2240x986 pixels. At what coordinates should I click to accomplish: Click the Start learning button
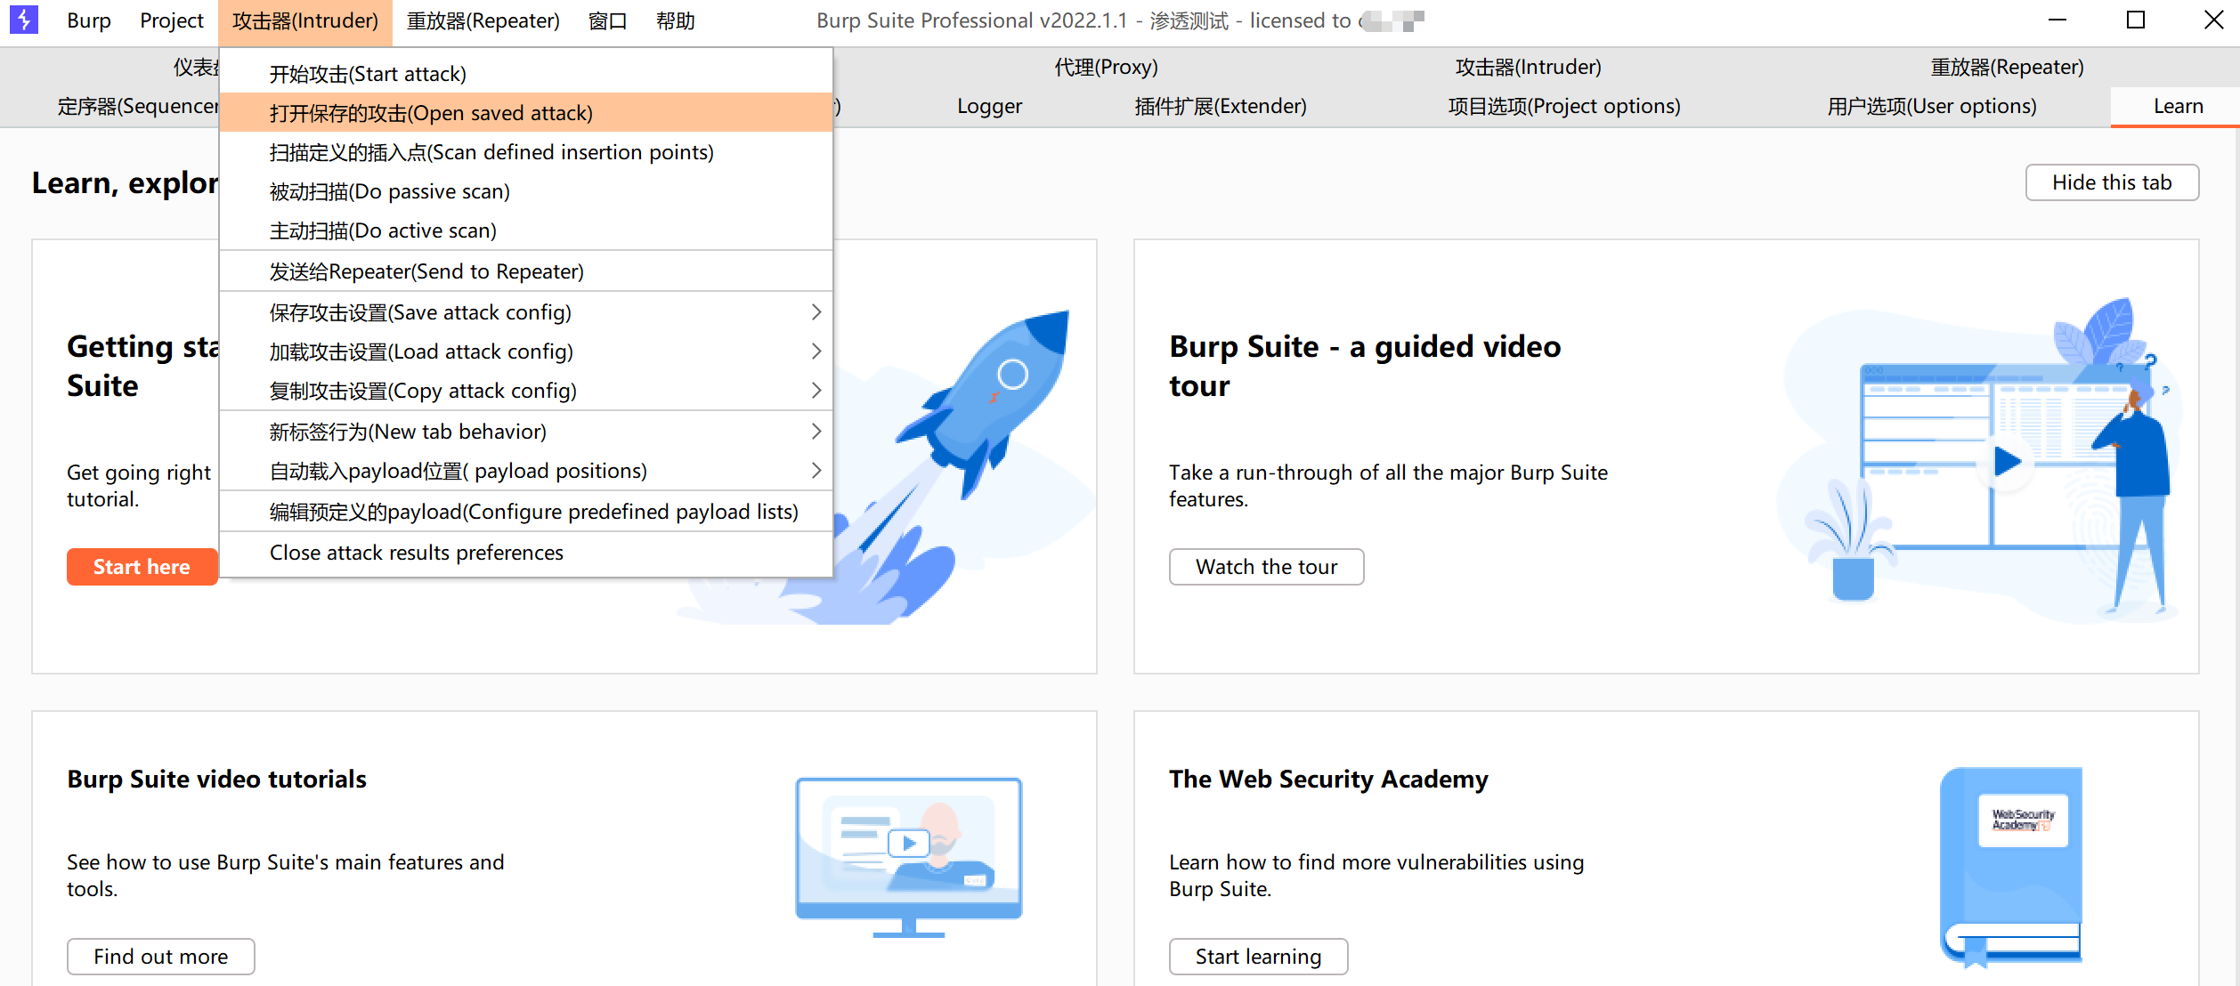(x=1258, y=957)
